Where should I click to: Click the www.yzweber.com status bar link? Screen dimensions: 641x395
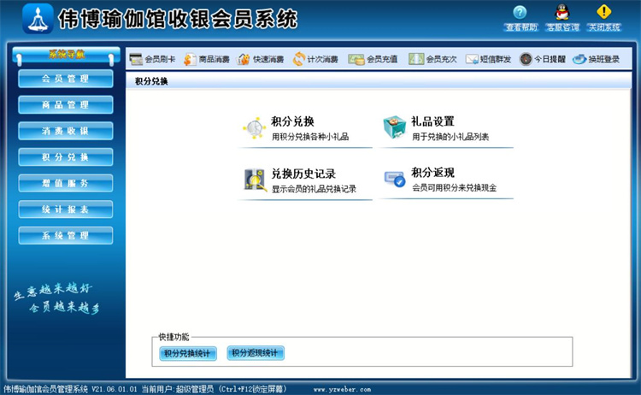tap(343, 389)
